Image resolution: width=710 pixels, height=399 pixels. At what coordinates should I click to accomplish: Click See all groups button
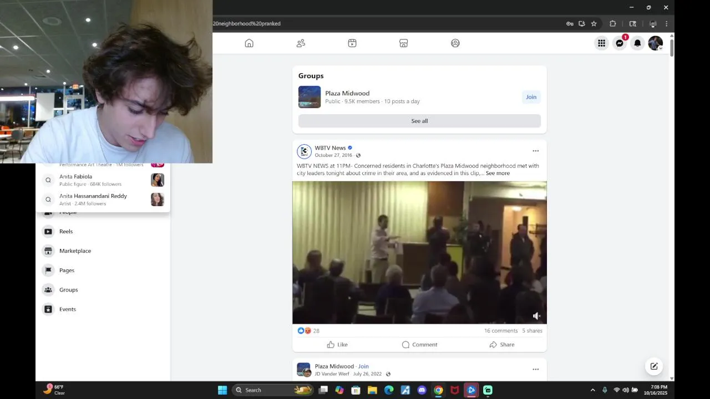click(419, 121)
